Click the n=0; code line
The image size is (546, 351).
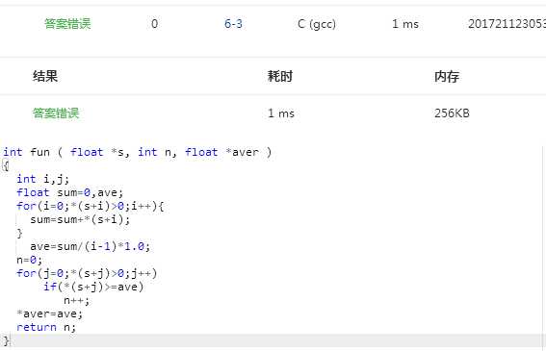pyautogui.click(x=29, y=260)
